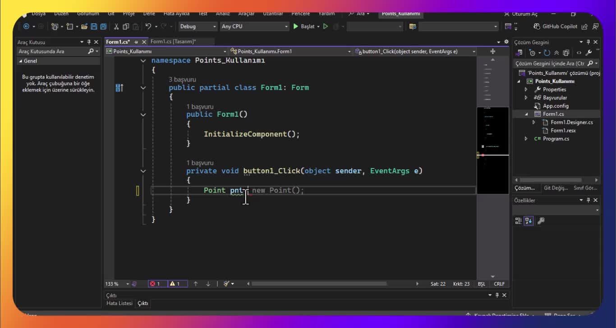This screenshot has width=616, height=328.
Task: Click the editor horizontal scrollbar
Action: (319, 284)
